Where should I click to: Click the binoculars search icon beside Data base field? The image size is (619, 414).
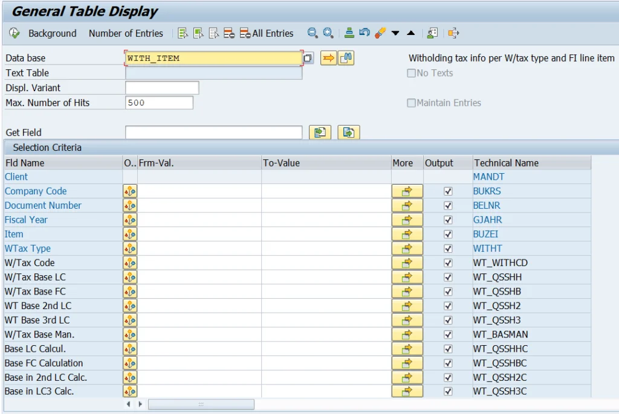[346, 59]
